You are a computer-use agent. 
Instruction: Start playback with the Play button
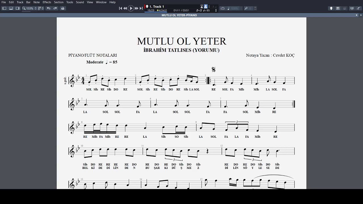coord(131,8)
